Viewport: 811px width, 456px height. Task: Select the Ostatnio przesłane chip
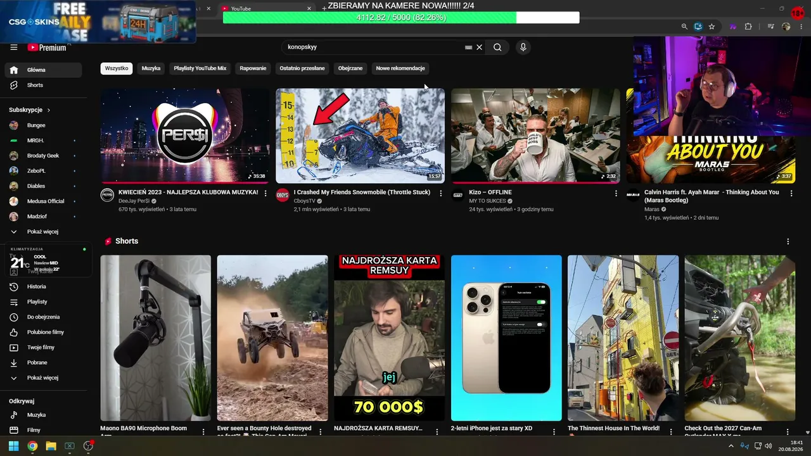[302, 68]
